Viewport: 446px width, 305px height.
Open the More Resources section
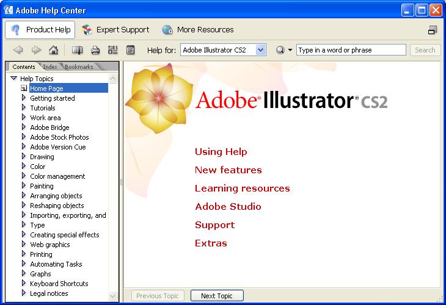coord(198,29)
